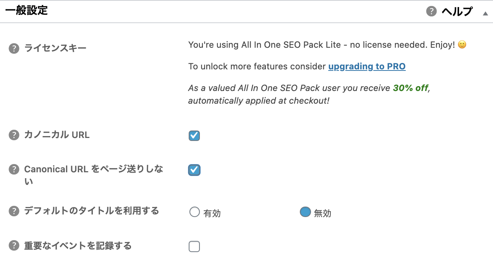The height and width of the screenshot is (267, 493).
Task: Select the 有効 radio button
Action: click(x=195, y=212)
